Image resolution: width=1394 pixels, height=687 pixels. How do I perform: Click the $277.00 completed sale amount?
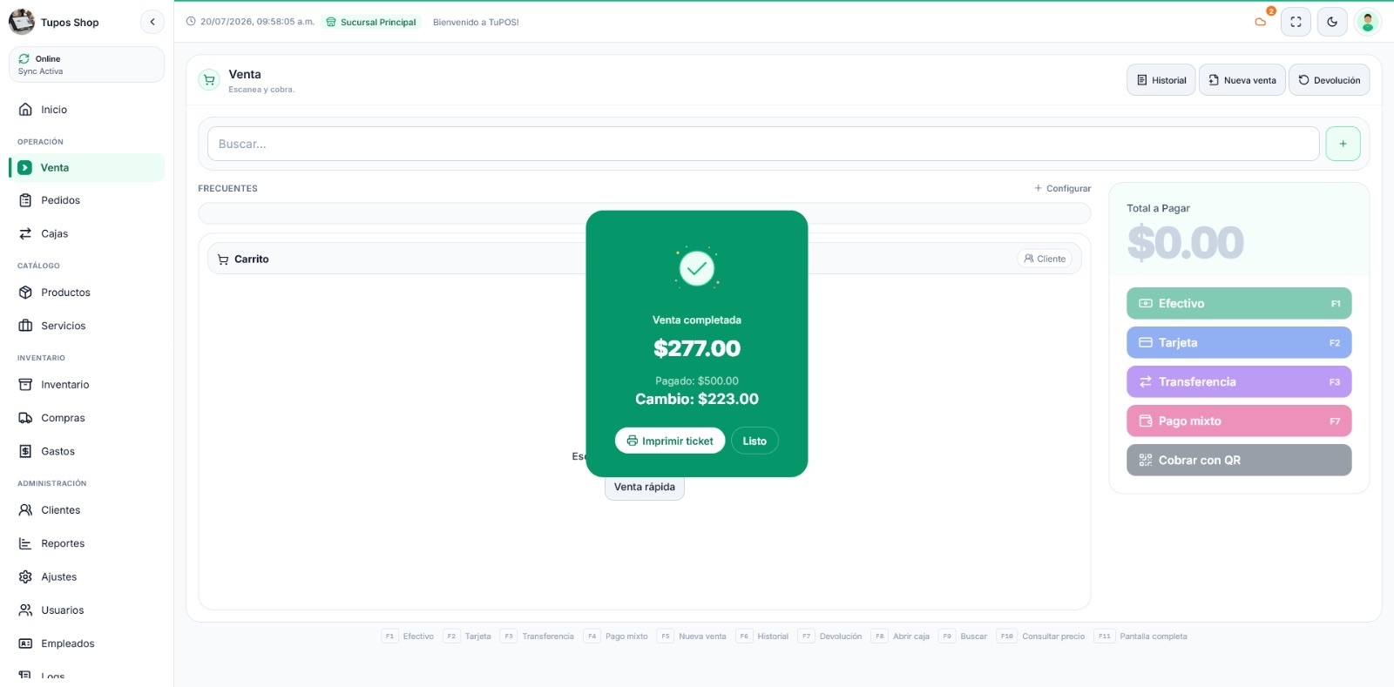[697, 348]
